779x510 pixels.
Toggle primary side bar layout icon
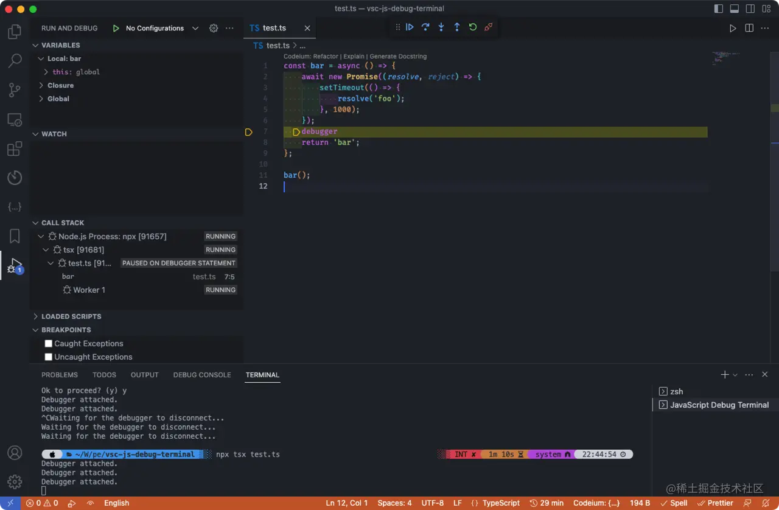(719, 9)
